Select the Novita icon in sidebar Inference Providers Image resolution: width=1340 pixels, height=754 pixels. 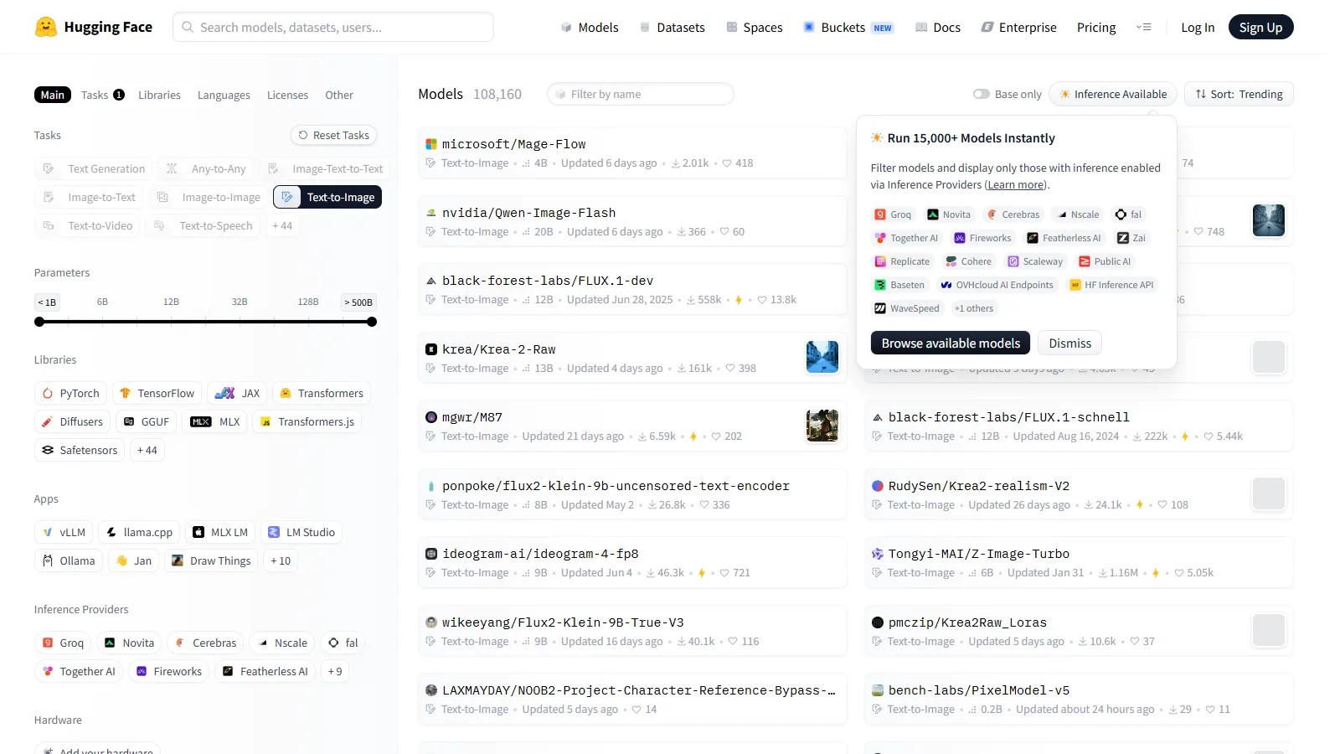point(110,643)
